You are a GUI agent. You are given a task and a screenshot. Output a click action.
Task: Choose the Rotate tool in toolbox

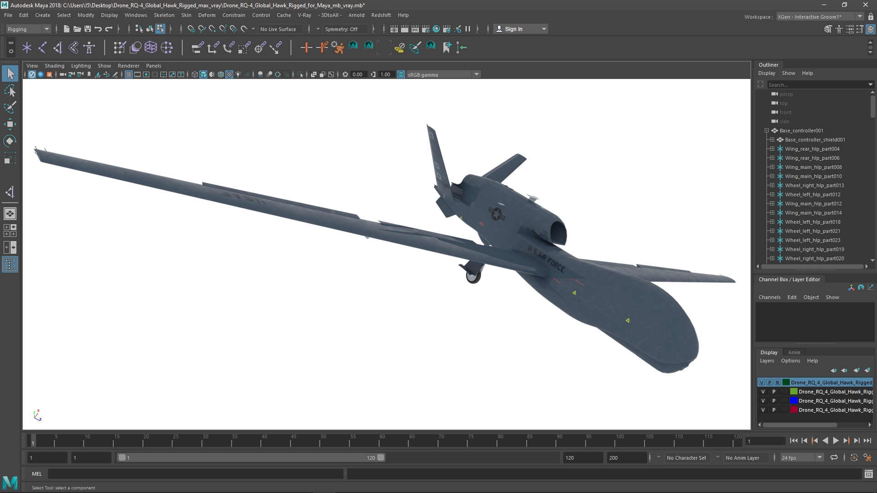click(10, 141)
